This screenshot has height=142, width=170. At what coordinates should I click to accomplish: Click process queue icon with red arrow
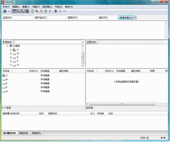37,11
